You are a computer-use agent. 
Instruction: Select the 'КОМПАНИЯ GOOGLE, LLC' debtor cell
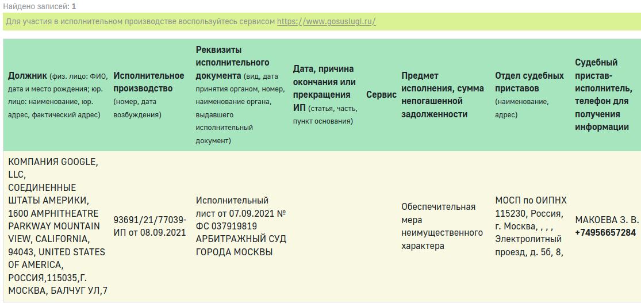tap(57, 226)
